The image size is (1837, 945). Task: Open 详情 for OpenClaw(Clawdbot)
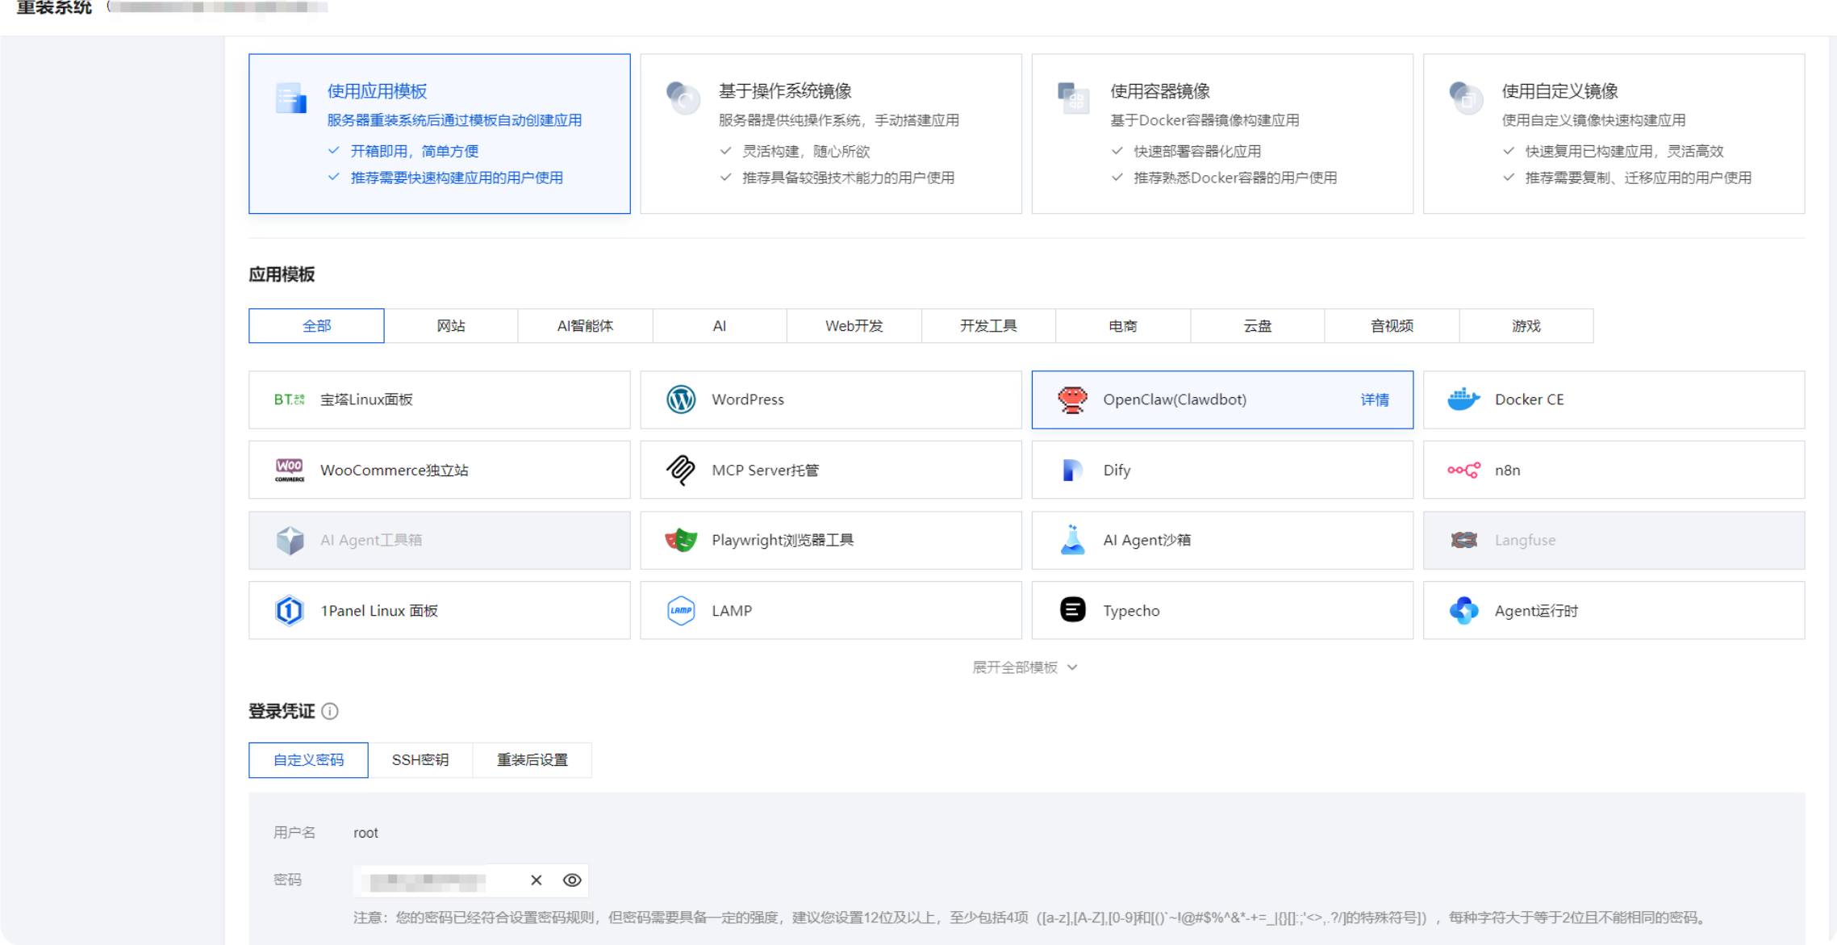[x=1375, y=399]
